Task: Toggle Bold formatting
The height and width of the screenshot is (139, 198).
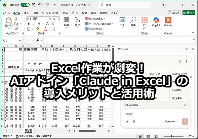Action: pyautogui.click(x=29, y=24)
